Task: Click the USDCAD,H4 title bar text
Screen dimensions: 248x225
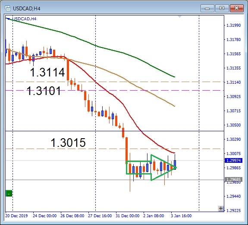Action: point(26,8)
